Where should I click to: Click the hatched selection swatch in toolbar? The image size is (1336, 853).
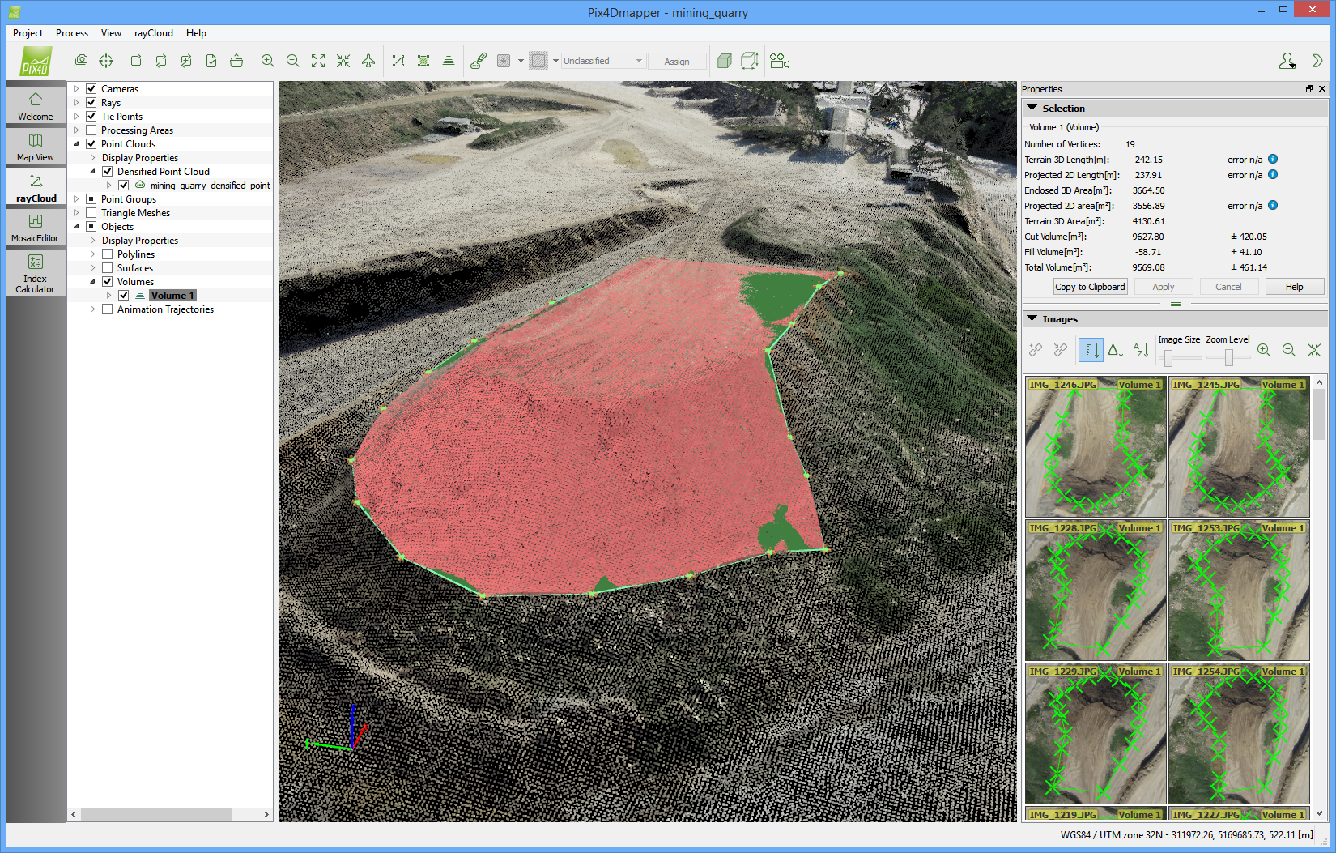point(538,61)
